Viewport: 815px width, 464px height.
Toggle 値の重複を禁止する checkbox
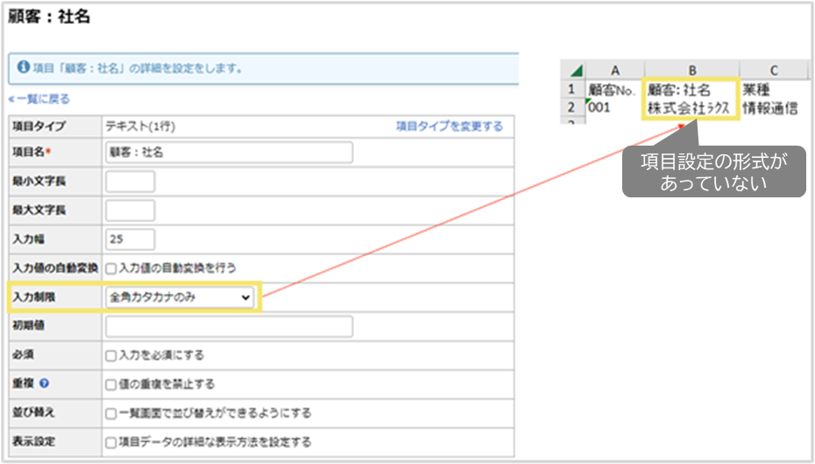(111, 384)
